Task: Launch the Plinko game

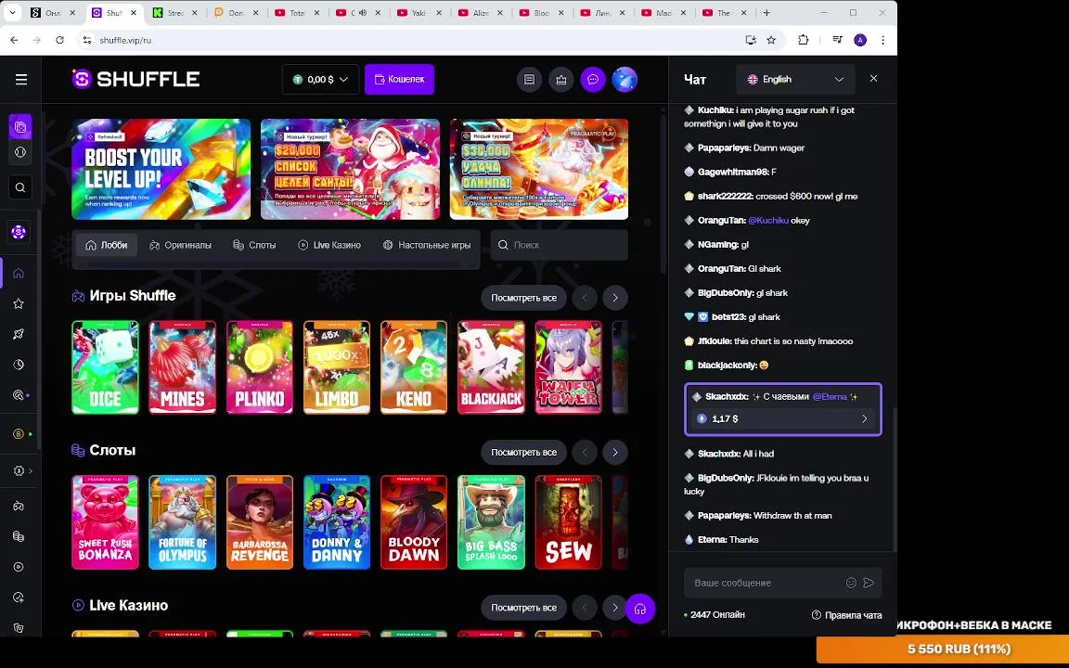Action: click(x=260, y=367)
